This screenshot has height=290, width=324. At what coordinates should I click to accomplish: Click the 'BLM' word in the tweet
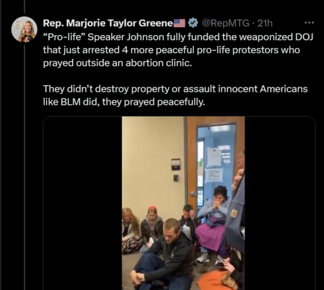(x=71, y=102)
